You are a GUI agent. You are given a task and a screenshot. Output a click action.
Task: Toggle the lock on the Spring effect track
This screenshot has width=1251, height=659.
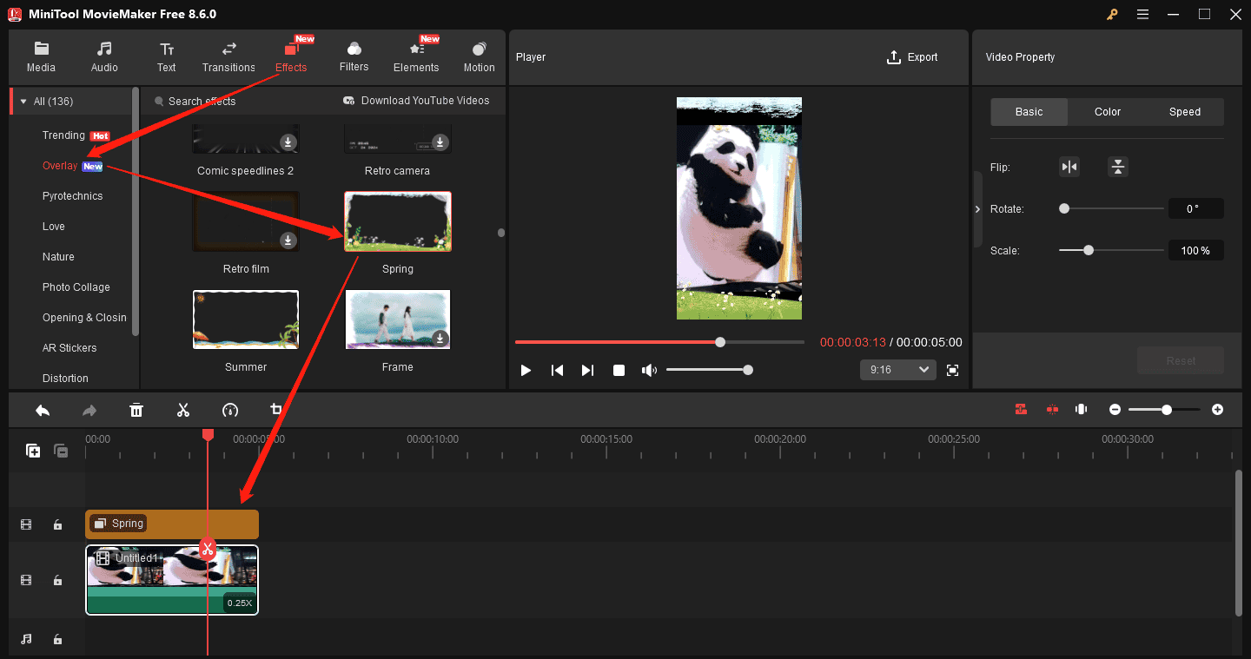click(57, 524)
